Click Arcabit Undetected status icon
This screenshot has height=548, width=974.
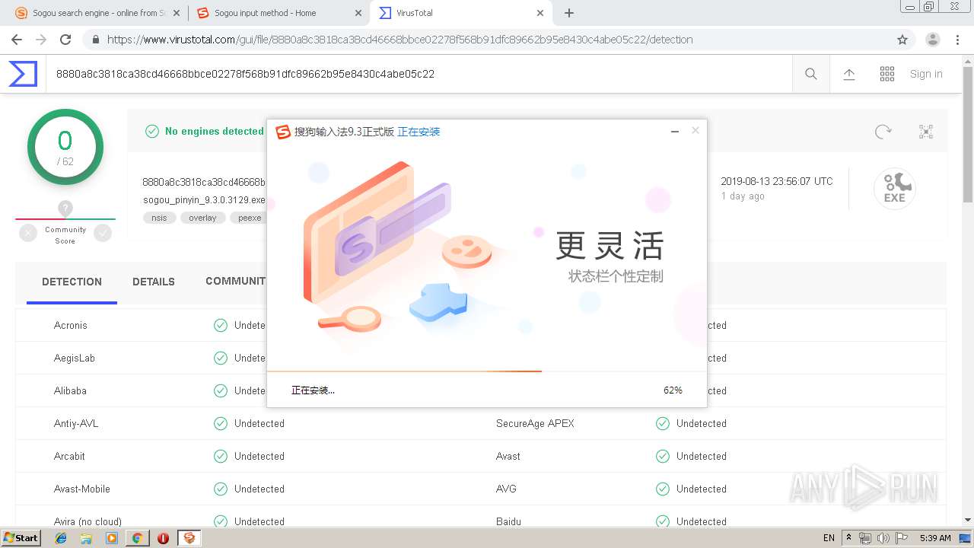coord(221,456)
